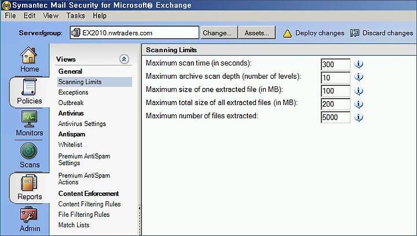Open Premium AntiSpam Settings
417x236 pixels.
pos(84,159)
